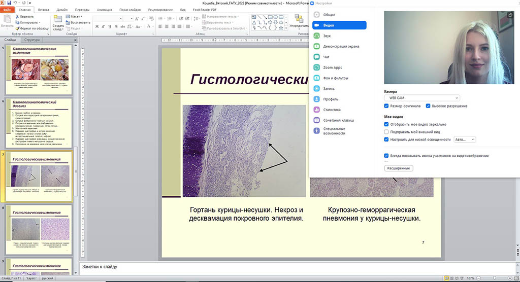Click Восстановить reset slide button
Screen dimensions: 520x282
[78, 22]
